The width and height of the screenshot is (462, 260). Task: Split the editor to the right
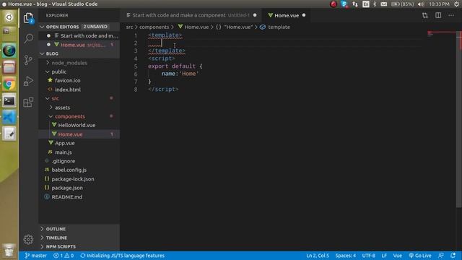pyautogui.click(x=438, y=15)
